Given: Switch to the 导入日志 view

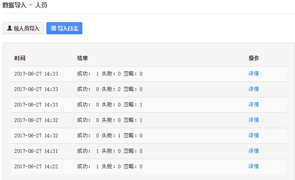Looking at the screenshot, I should tap(64, 28).
